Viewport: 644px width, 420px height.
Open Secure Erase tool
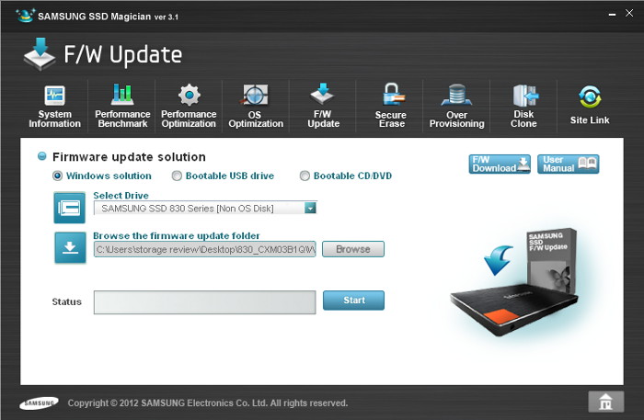[391, 106]
